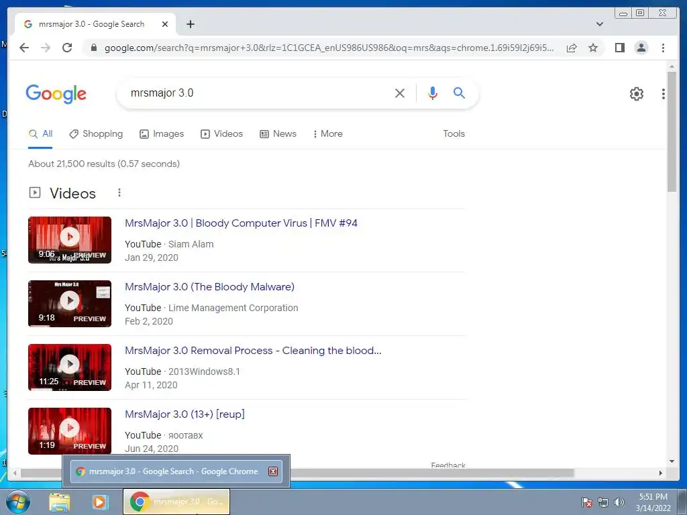Go to Google homepage via logo
This screenshot has width=687, height=515.
point(56,94)
